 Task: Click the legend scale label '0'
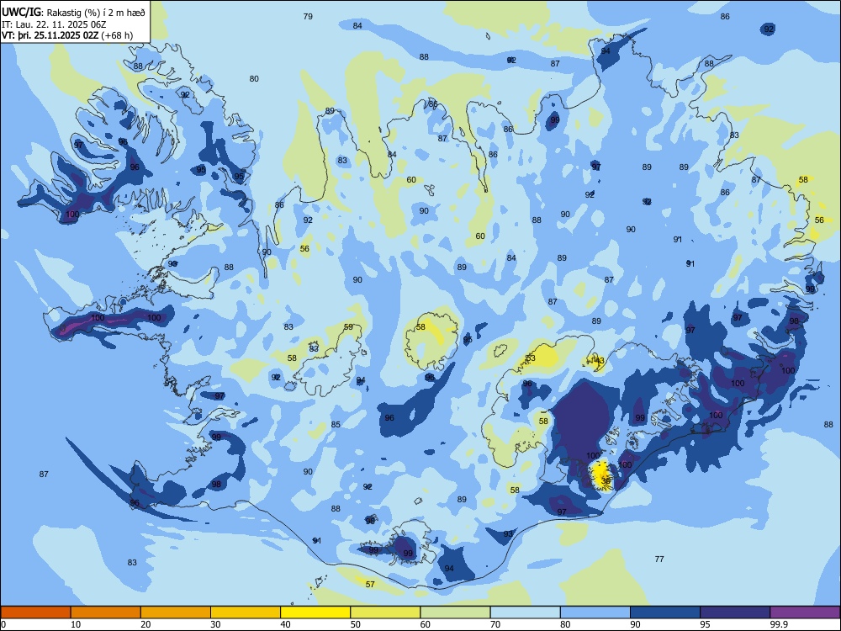[x=3, y=624]
